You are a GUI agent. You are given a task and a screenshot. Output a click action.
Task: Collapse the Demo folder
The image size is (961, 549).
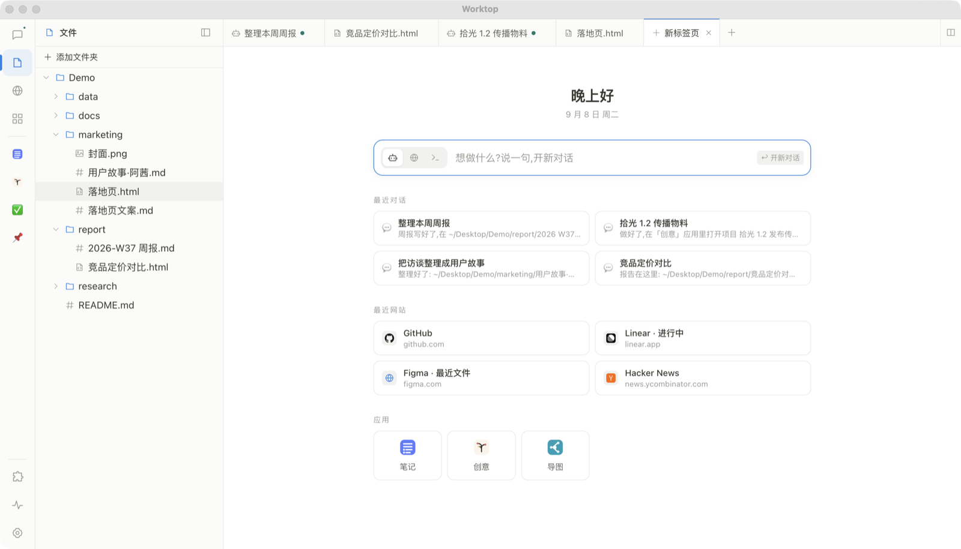click(x=46, y=77)
